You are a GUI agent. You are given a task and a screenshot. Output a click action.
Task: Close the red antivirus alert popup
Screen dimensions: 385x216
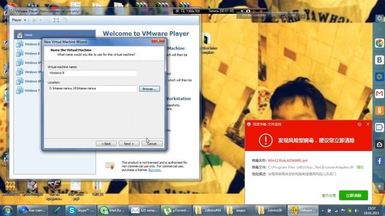(x=368, y=124)
